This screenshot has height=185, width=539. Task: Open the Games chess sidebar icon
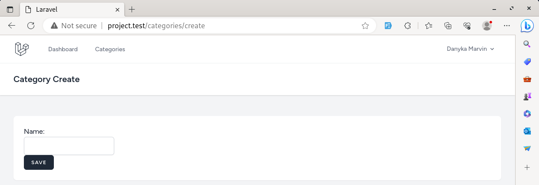tap(527, 96)
